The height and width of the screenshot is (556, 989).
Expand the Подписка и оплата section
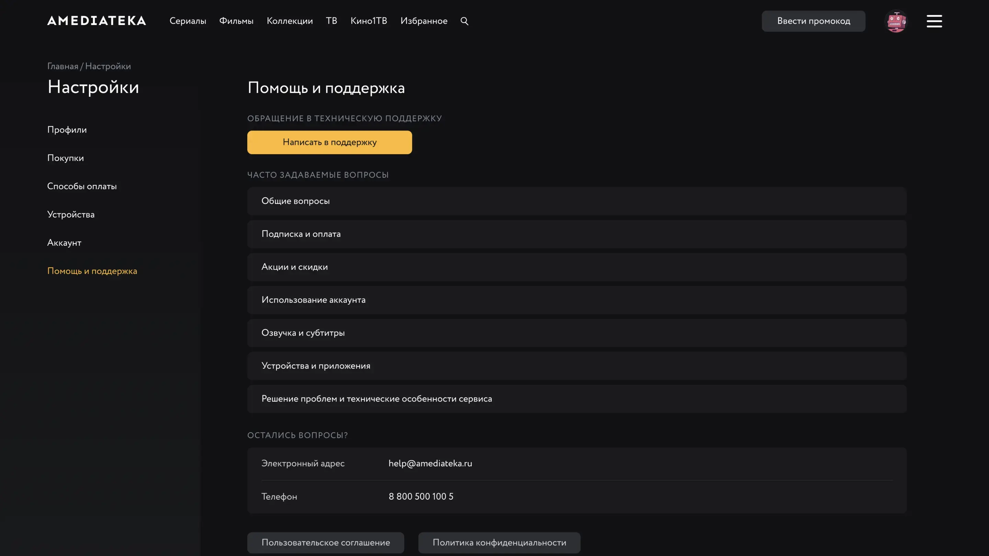(x=577, y=234)
